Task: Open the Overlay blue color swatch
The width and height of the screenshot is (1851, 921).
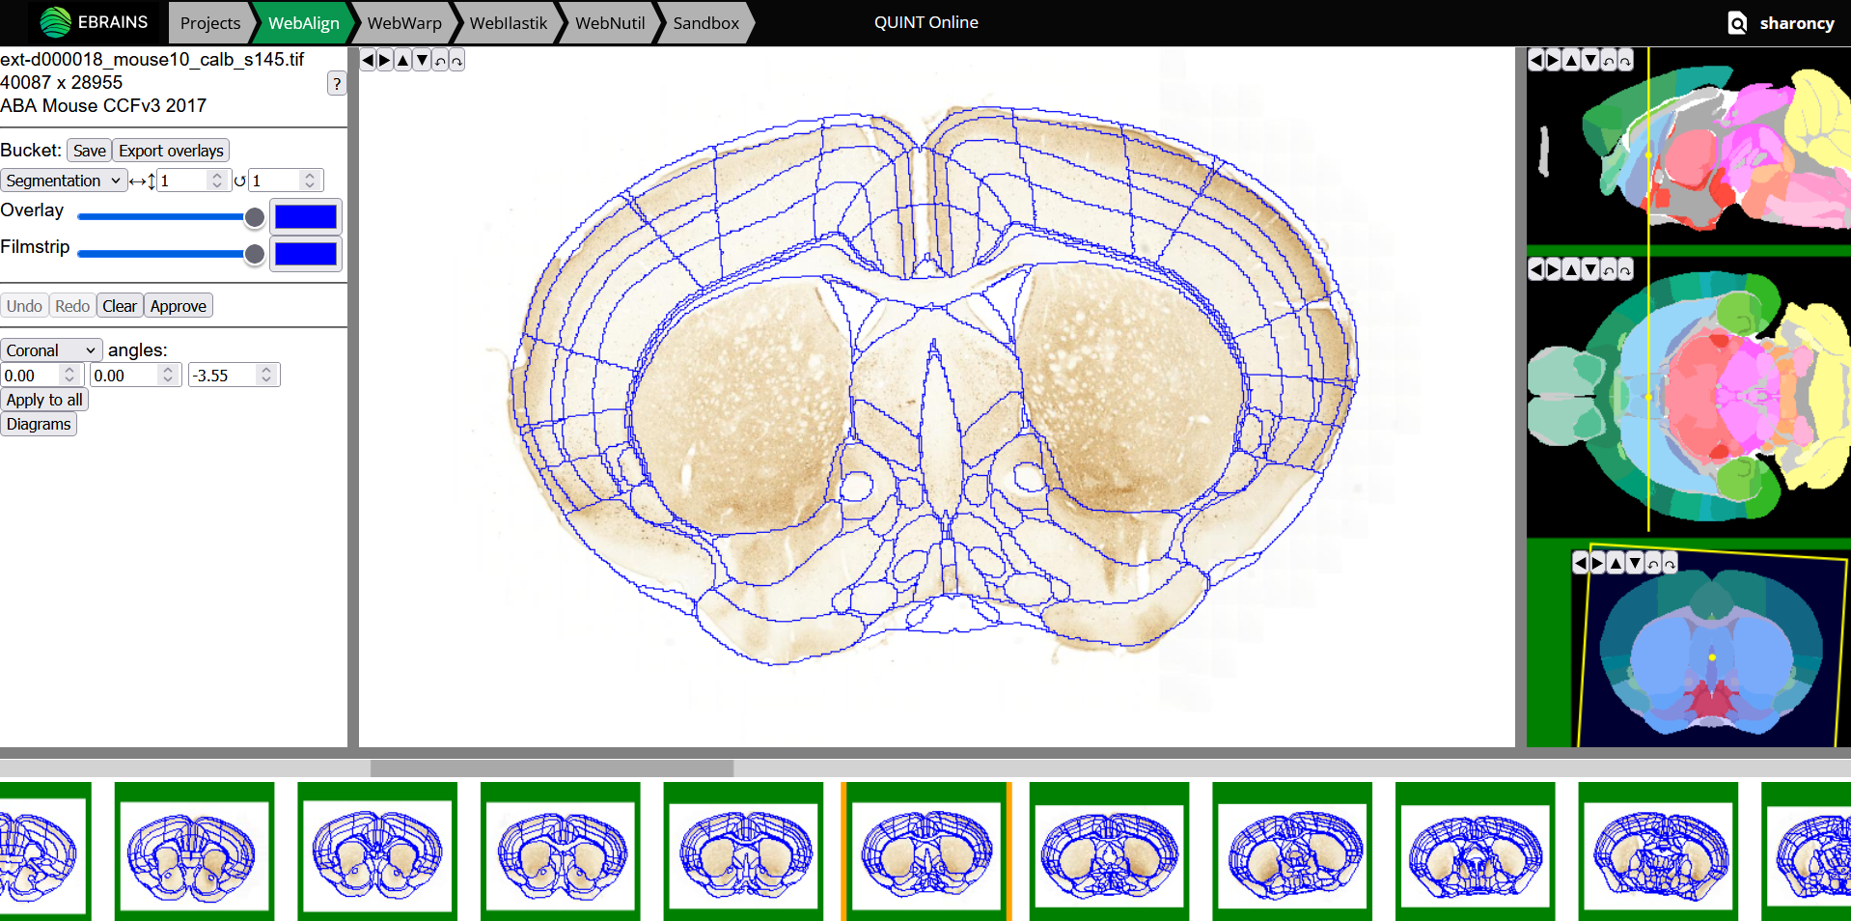Action: point(306,217)
